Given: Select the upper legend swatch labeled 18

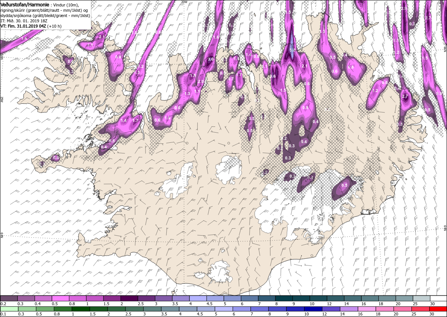Looking at the screenshot, I should 387,298.
